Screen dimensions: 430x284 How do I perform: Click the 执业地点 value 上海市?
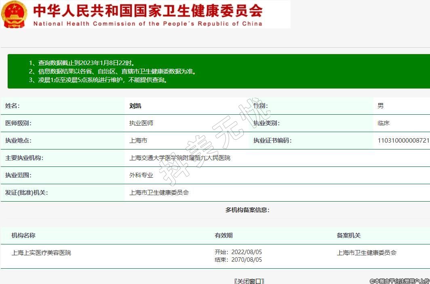coord(138,141)
